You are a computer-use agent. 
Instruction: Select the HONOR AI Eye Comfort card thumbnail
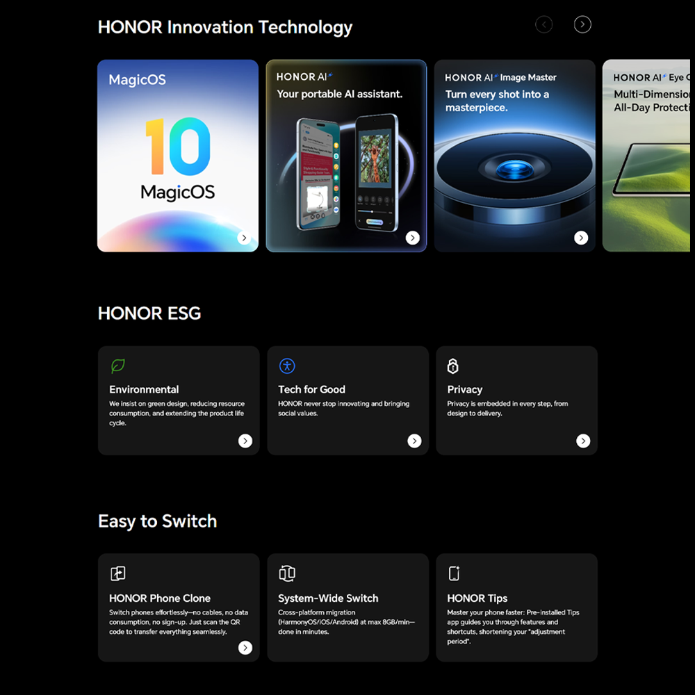click(646, 156)
